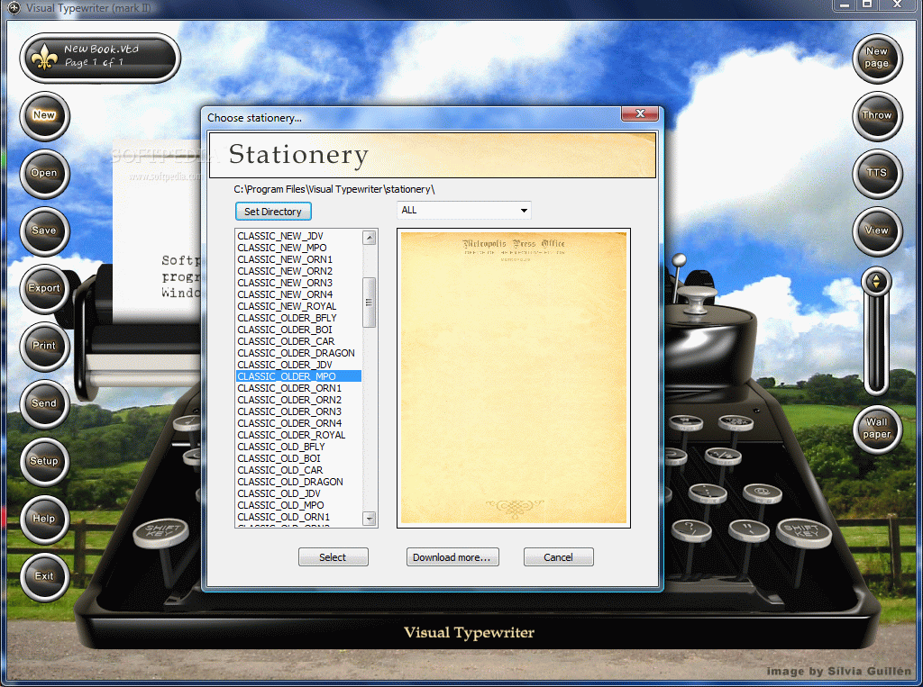Open application settings with the Setup icon
Screen dimensions: 923x687
point(44,462)
